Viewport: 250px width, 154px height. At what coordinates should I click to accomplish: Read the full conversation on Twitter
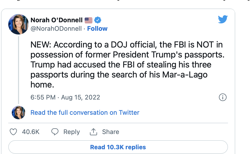click(x=85, y=112)
